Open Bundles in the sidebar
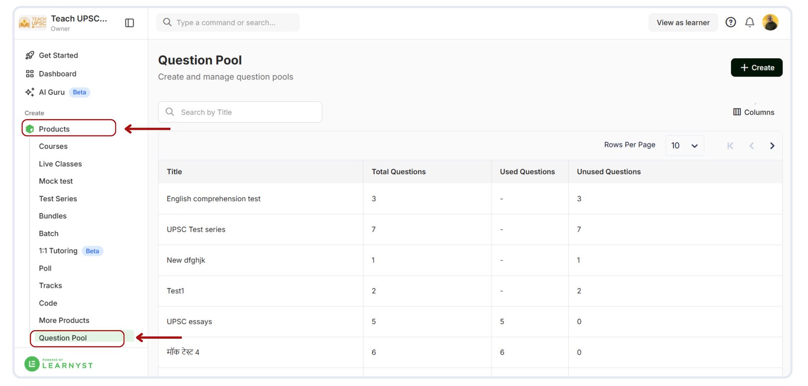This screenshot has width=808, height=386. (53, 216)
